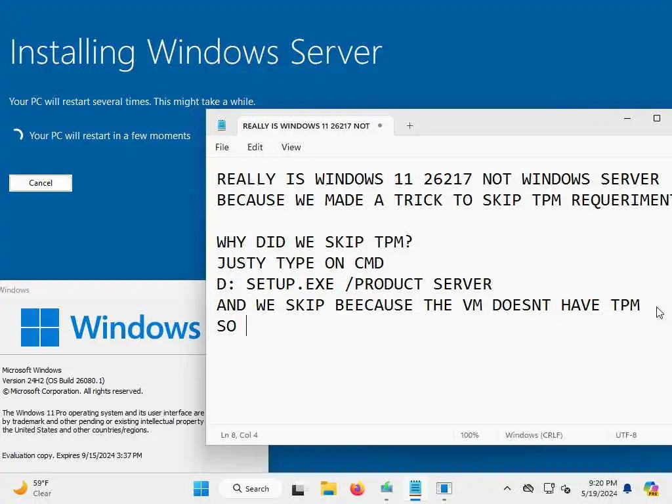Click UTF-8 encoding indicator

point(626,435)
